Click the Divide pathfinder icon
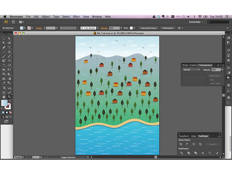This screenshot has height=174, width=232. click(x=182, y=153)
